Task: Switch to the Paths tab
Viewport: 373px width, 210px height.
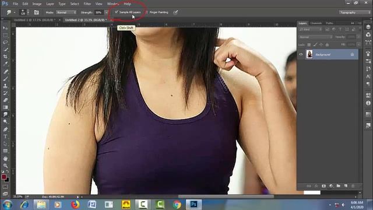Action: click(x=329, y=23)
